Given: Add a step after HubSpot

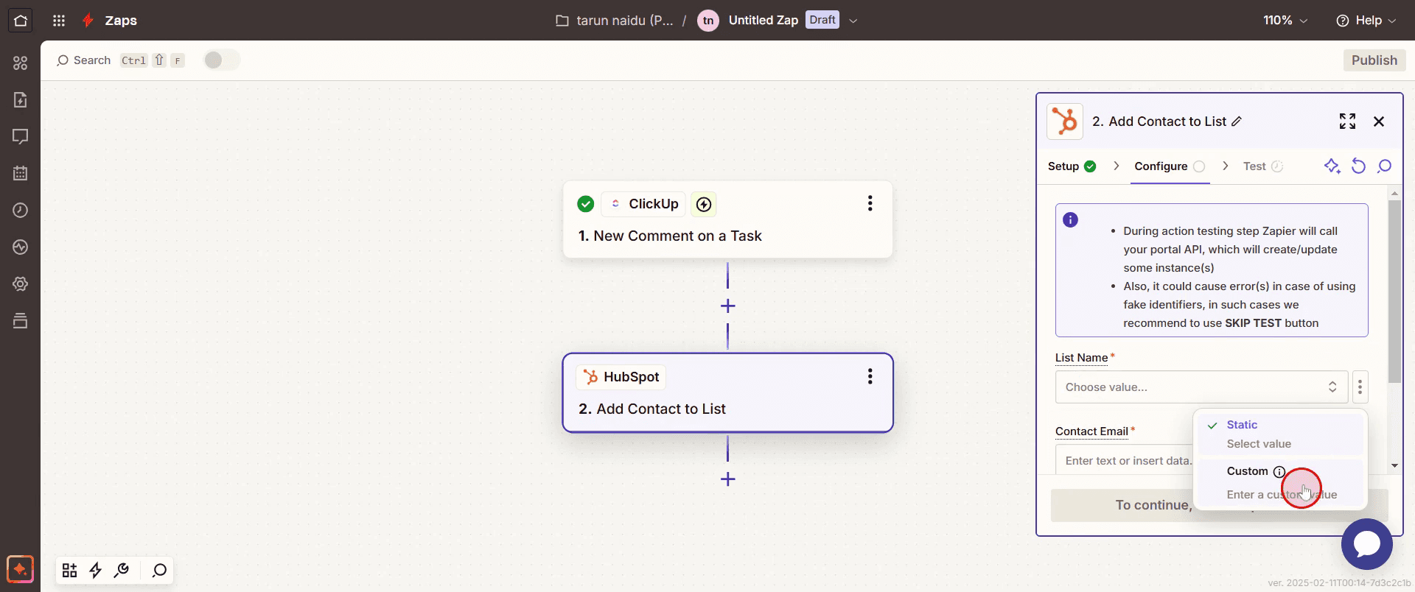Looking at the screenshot, I should (x=727, y=479).
